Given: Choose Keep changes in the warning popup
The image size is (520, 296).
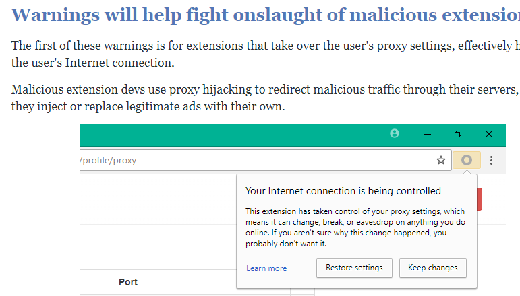Looking at the screenshot, I should point(433,268).
